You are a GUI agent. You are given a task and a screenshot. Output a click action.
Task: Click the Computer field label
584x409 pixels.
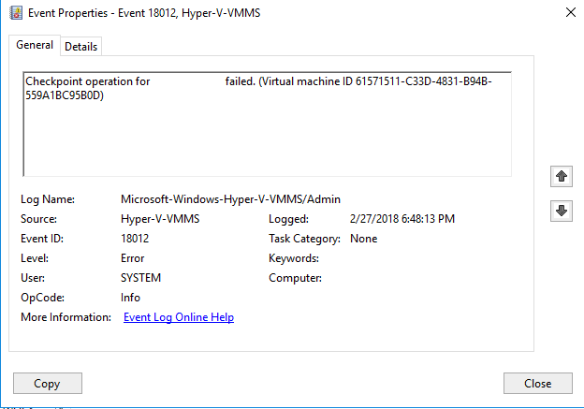tap(295, 278)
